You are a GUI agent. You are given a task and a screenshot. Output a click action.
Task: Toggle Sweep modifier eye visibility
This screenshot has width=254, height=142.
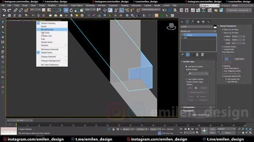182,35
